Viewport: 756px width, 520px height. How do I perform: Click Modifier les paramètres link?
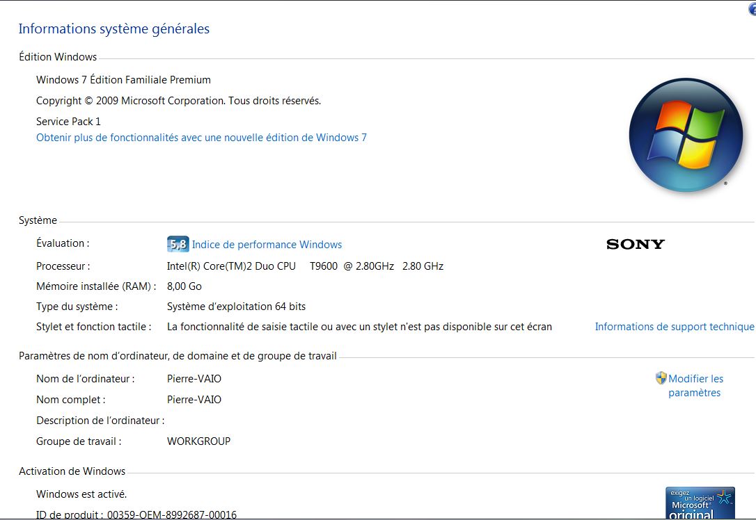695,386
